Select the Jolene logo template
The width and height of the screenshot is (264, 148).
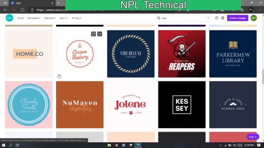click(x=131, y=105)
